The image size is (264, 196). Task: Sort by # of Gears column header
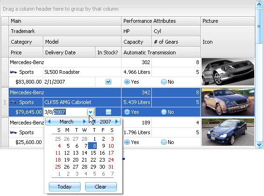176,42
